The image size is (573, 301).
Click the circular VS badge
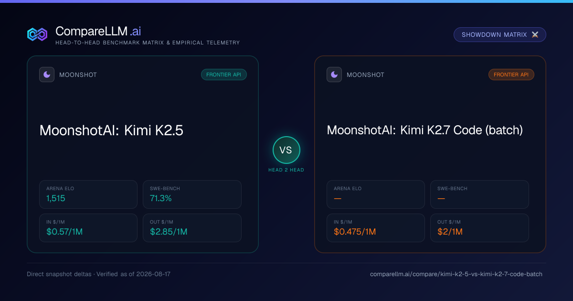click(286, 150)
